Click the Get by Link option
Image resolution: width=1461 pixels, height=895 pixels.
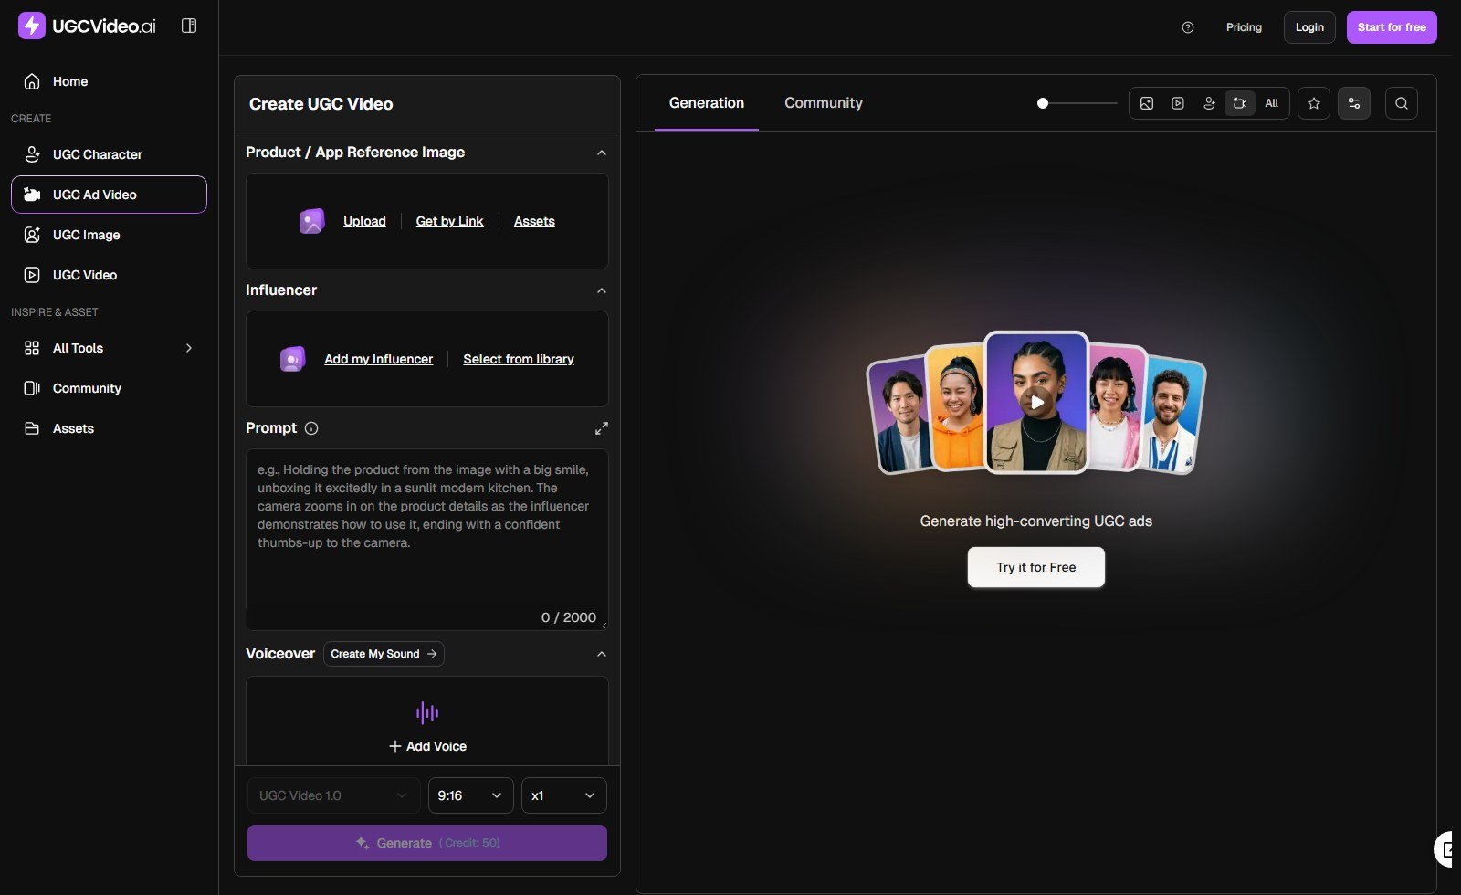[x=449, y=221]
